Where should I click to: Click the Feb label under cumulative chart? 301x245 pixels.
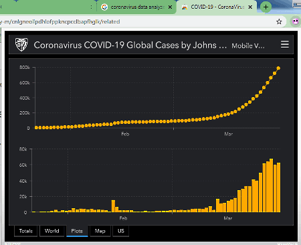click(x=125, y=134)
